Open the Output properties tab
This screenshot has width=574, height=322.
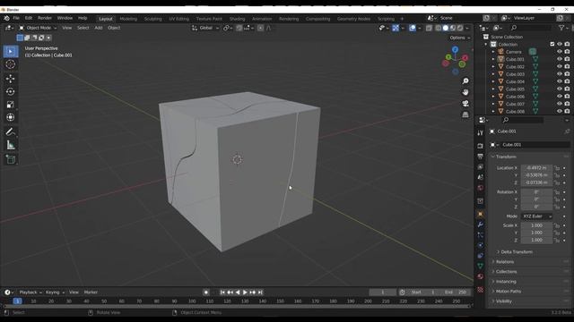click(481, 157)
